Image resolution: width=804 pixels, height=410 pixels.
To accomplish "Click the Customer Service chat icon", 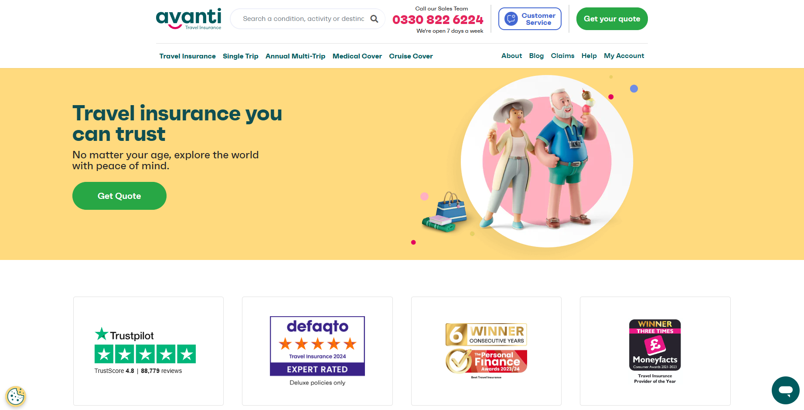I will pos(511,19).
